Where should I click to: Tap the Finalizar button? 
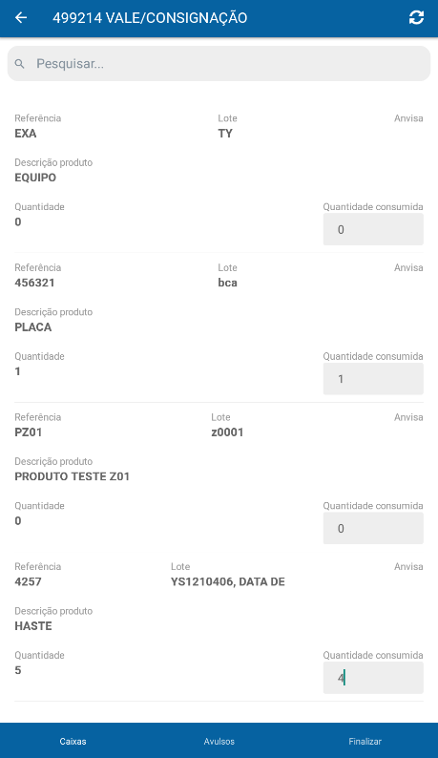click(365, 741)
